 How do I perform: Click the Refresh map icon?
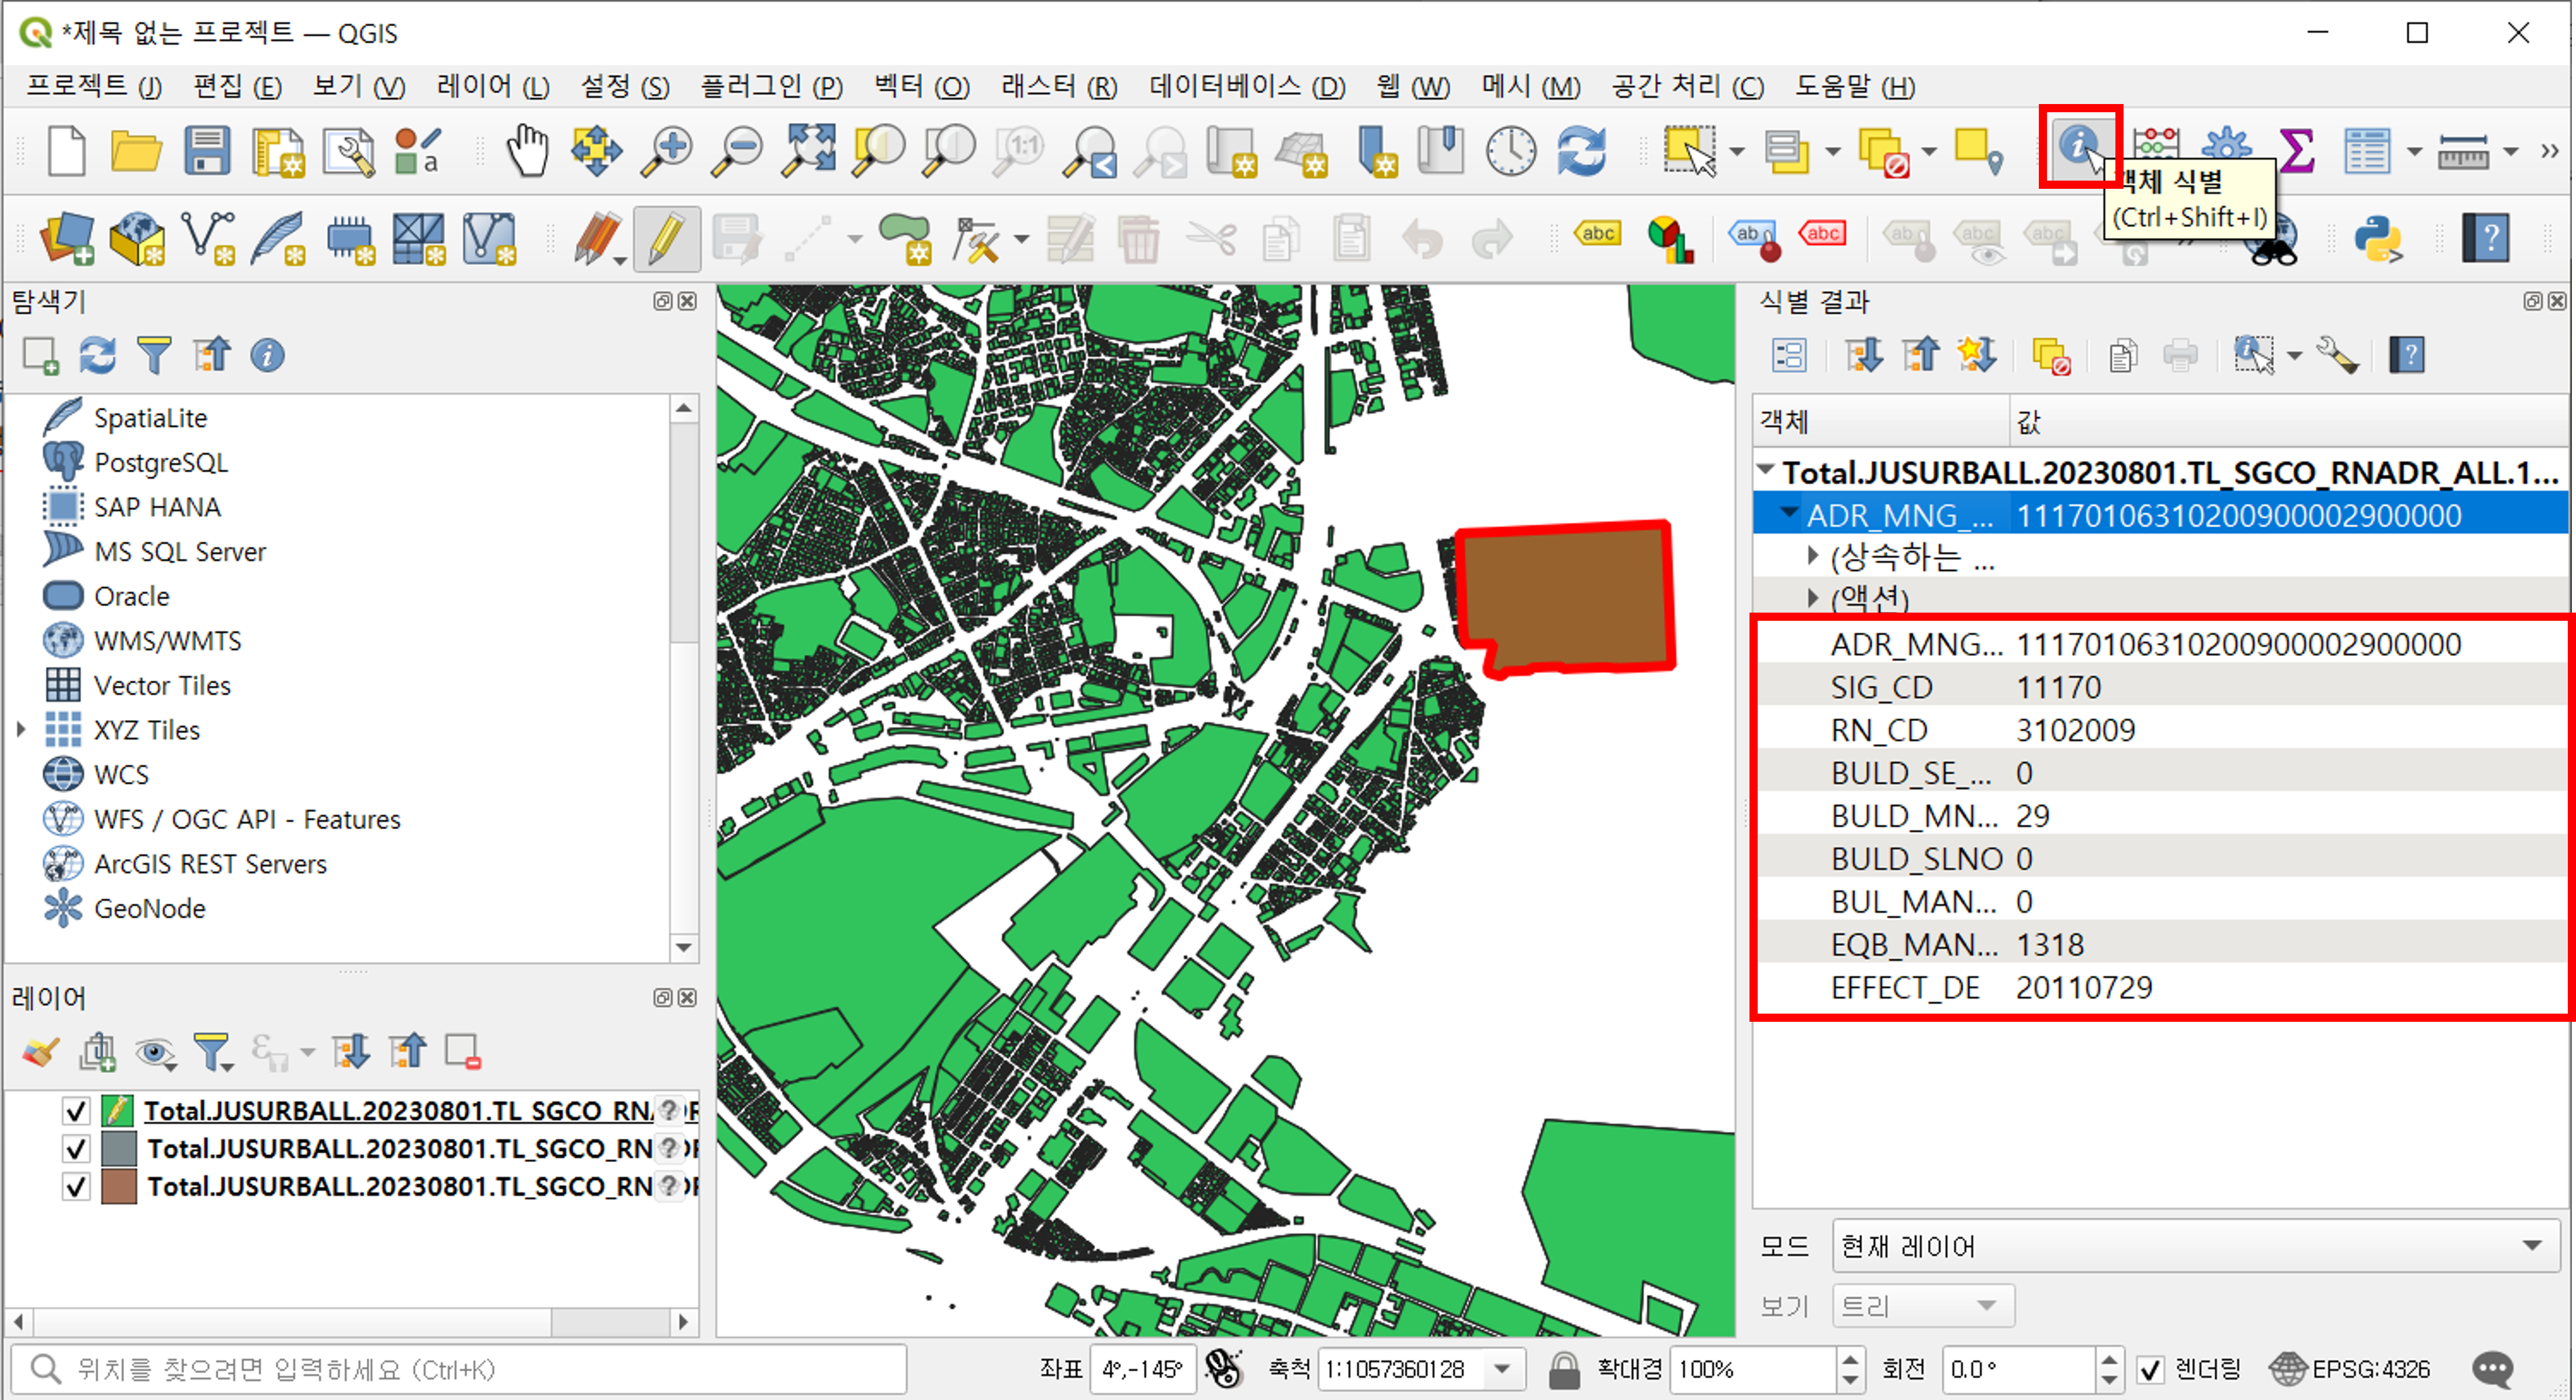[x=1582, y=151]
